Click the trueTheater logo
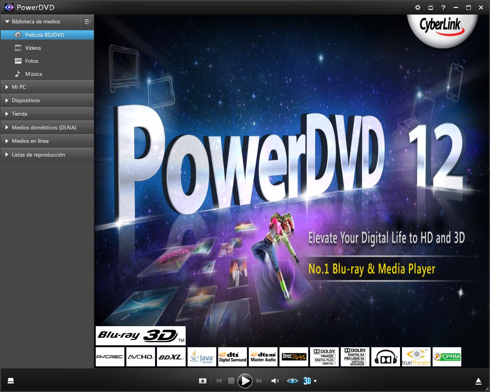The height and width of the screenshot is (392, 490). [416, 357]
